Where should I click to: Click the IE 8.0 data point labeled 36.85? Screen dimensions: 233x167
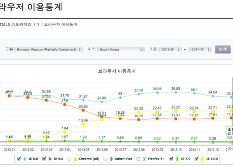tap(176, 92)
